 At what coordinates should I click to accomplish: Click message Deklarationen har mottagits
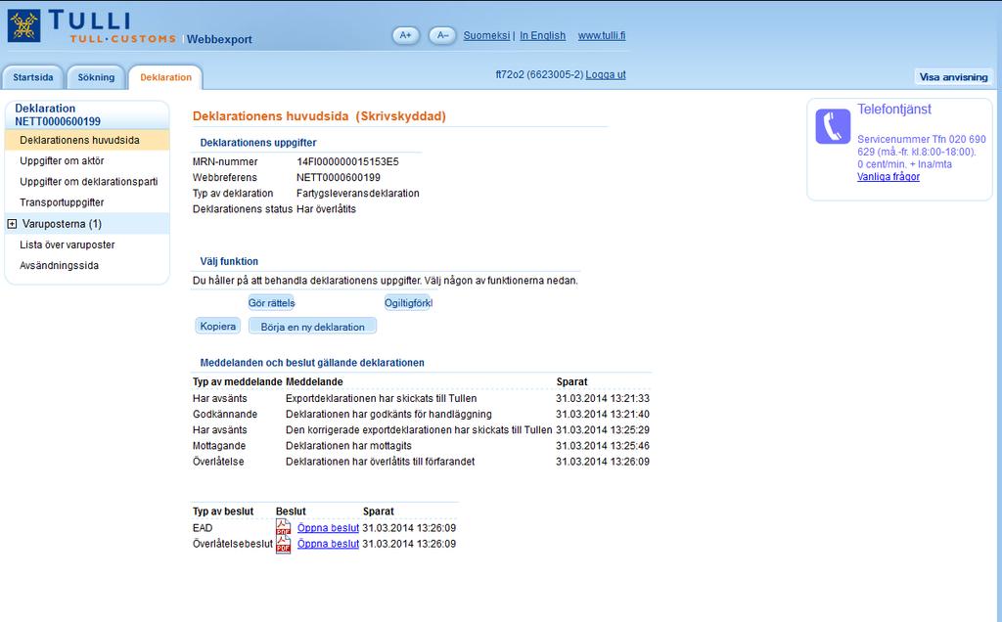tap(348, 446)
